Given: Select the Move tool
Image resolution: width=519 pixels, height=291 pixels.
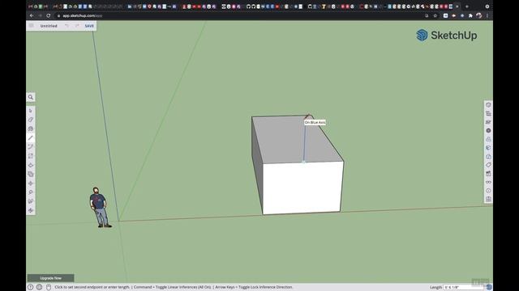Looking at the screenshot, I should point(31,183).
